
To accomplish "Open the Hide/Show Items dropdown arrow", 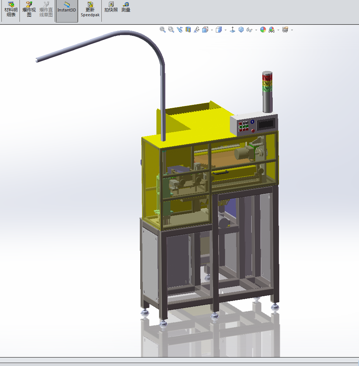I will click(x=256, y=30).
